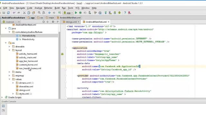Collapse the application tag fold marker

(x=66, y=48)
